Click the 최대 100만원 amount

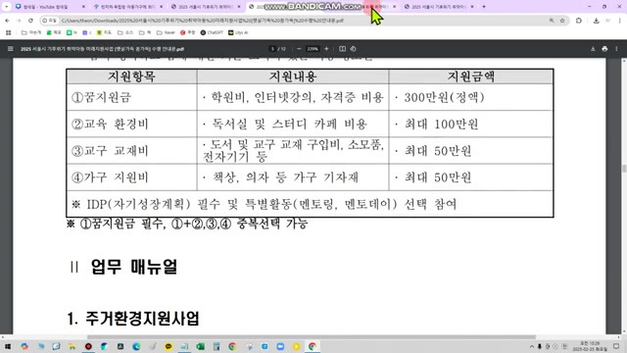pos(441,125)
